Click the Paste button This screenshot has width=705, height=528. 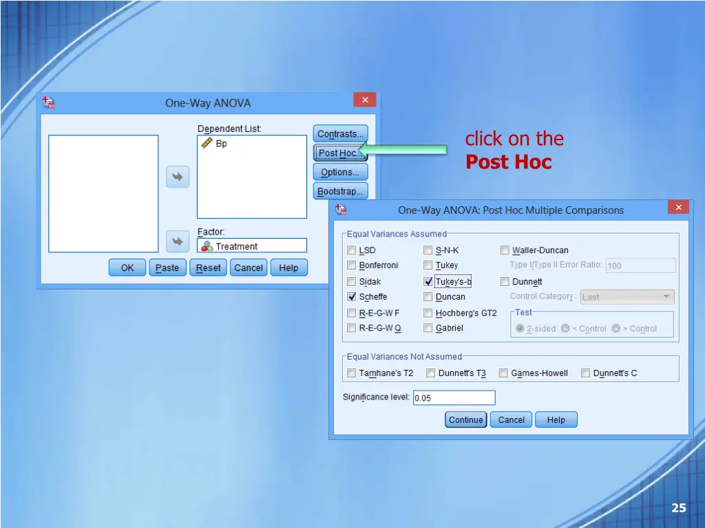[x=167, y=267]
